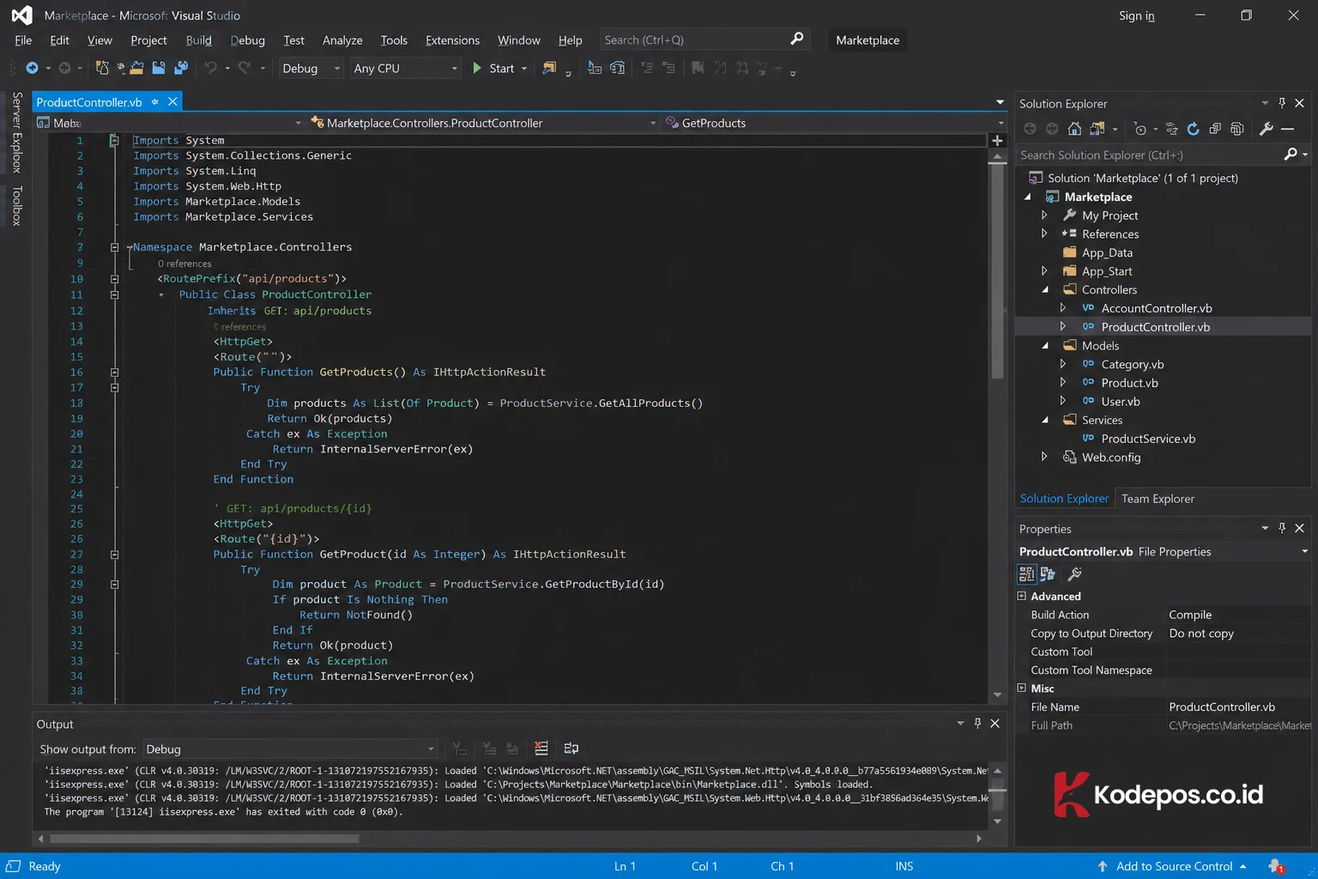1318x879 pixels.
Task: Open the Extensions menu
Action: click(x=452, y=40)
